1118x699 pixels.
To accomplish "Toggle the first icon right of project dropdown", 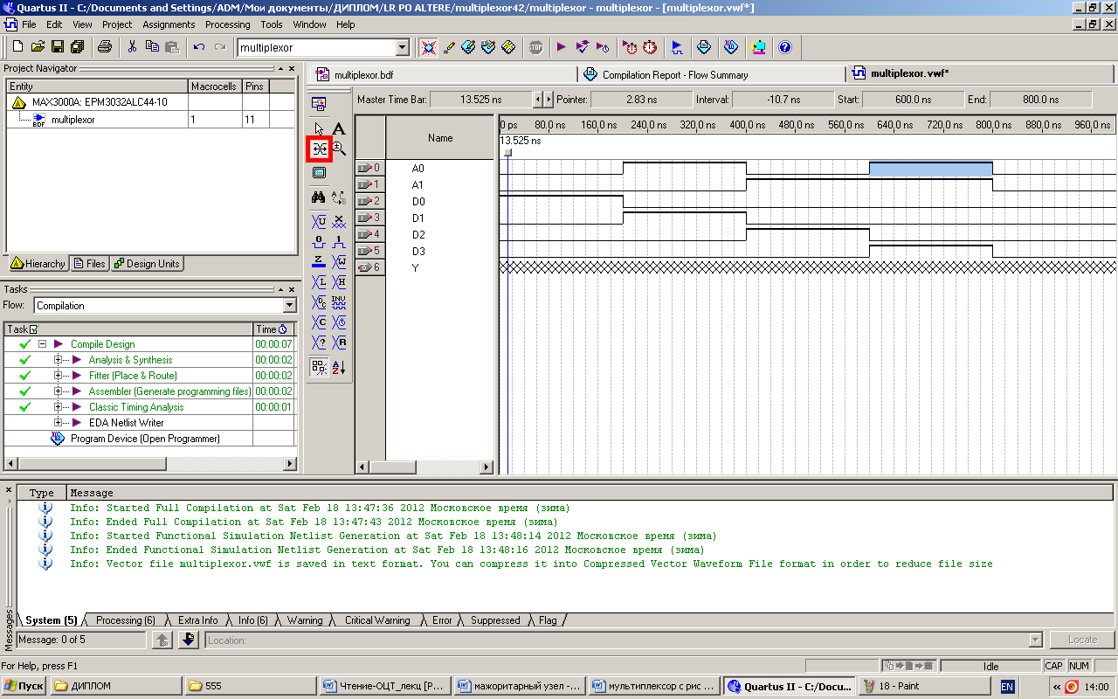I will [428, 47].
